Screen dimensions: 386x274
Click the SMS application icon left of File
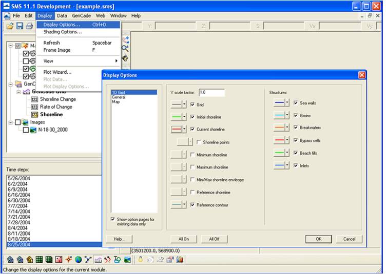(7, 16)
